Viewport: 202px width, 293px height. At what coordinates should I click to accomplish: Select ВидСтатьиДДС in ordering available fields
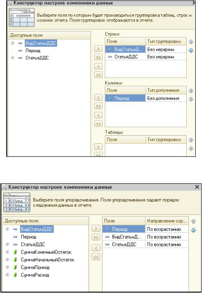tap(37, 229)
